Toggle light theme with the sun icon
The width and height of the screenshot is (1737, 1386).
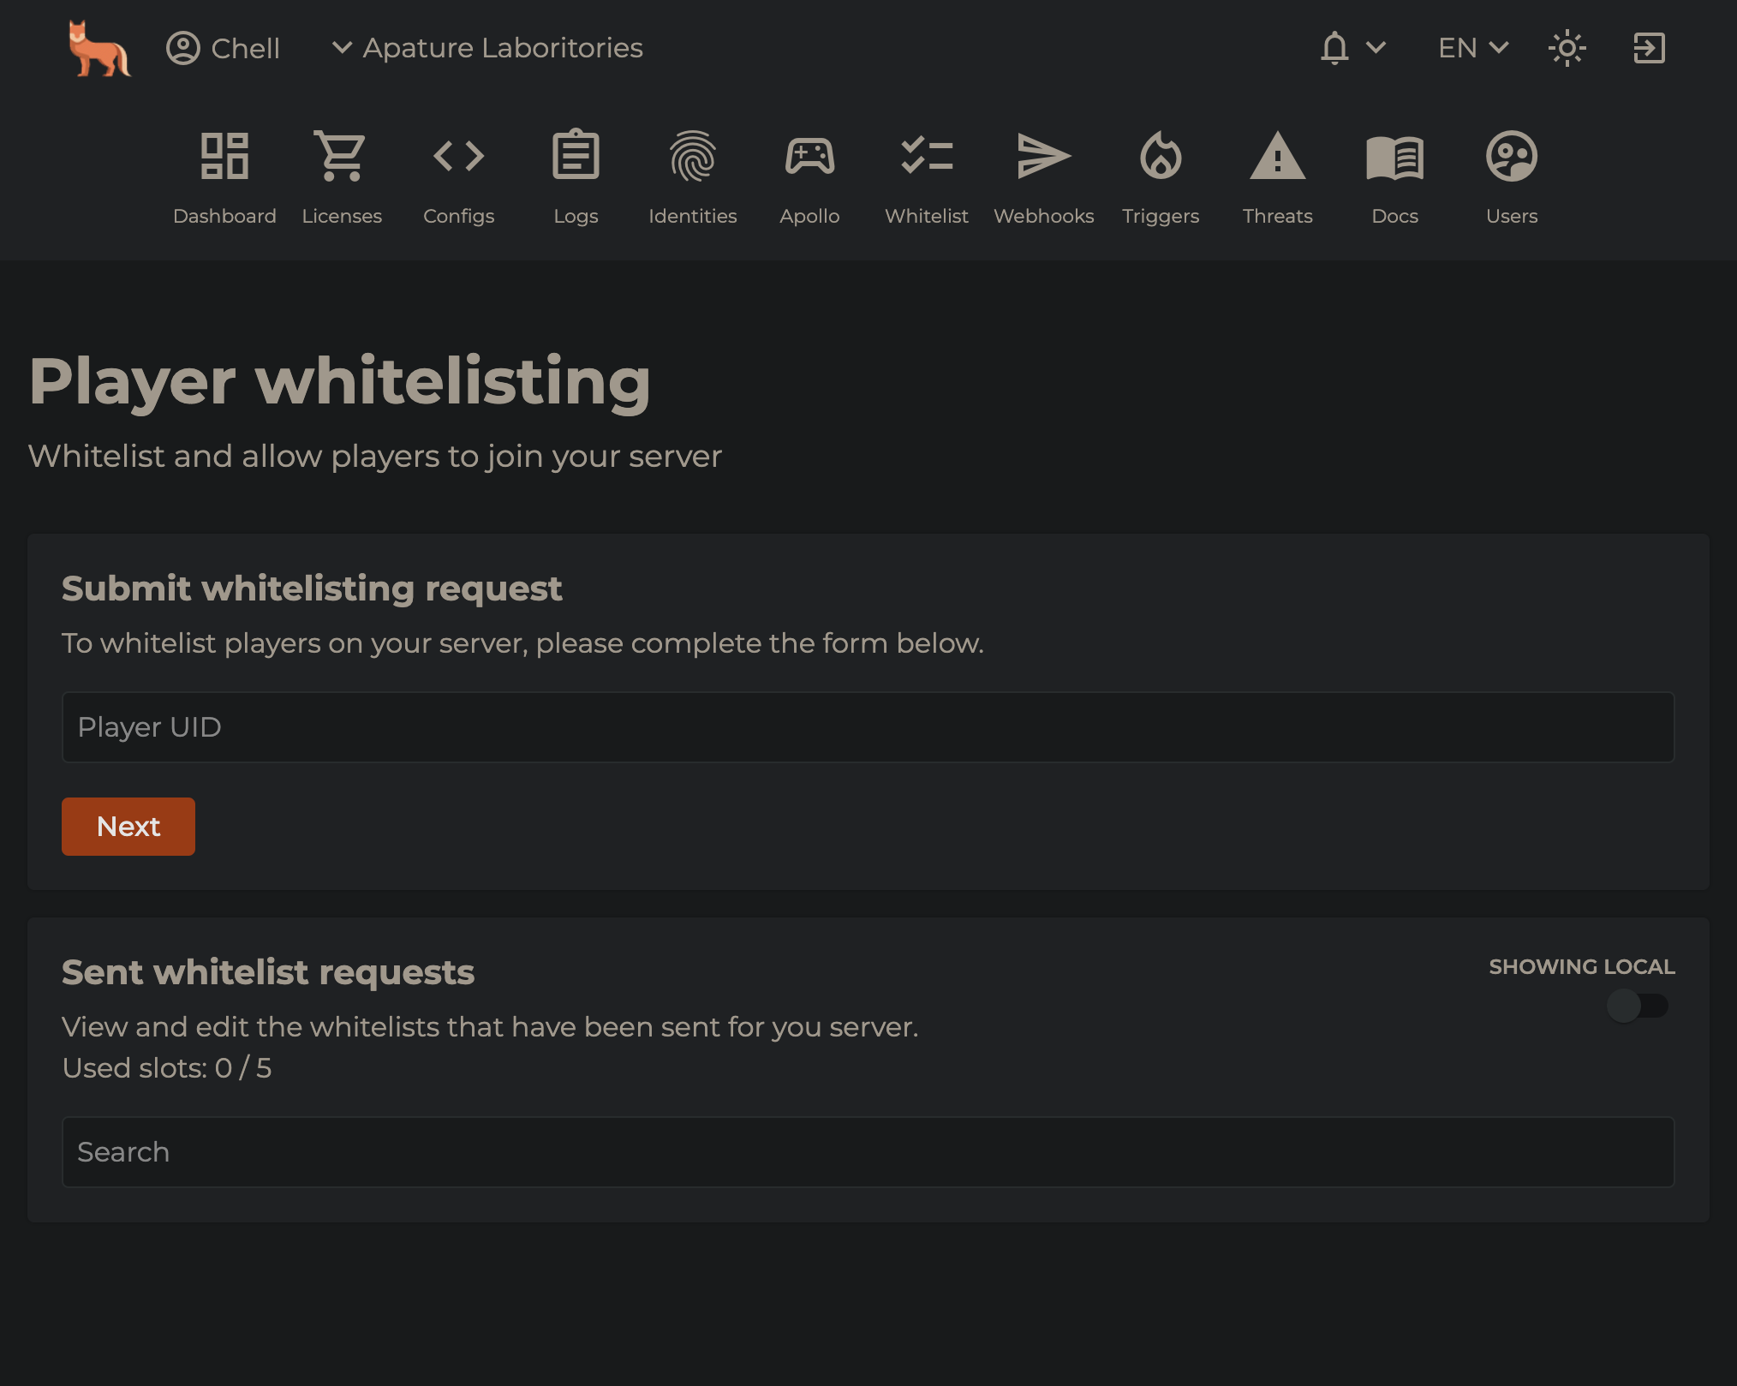tap(1567, 48)
